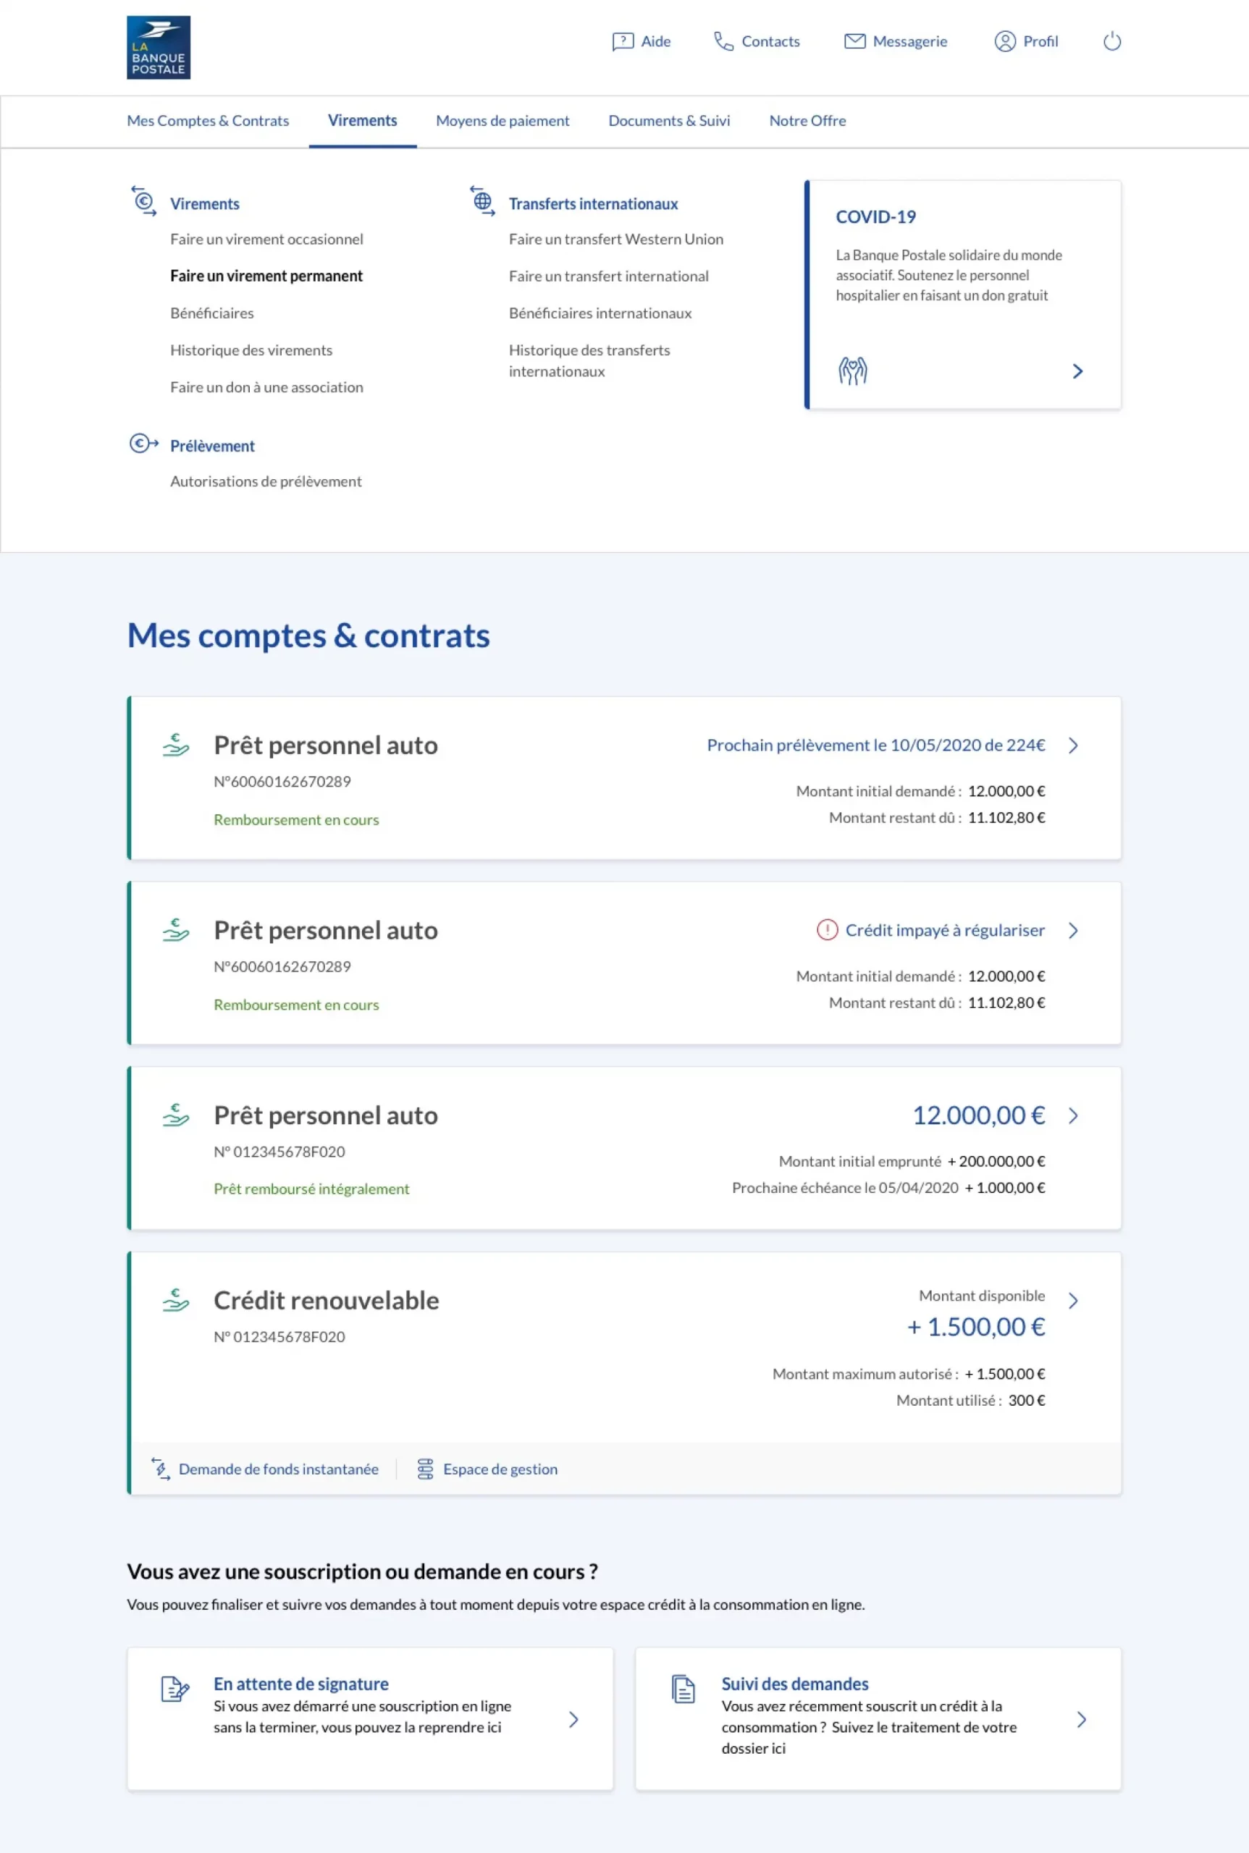Open the Crédit impayé à régulariser chevron
Image resolution: width=1249 pixels, height=1853 pixels.
tap(1073, 930)
